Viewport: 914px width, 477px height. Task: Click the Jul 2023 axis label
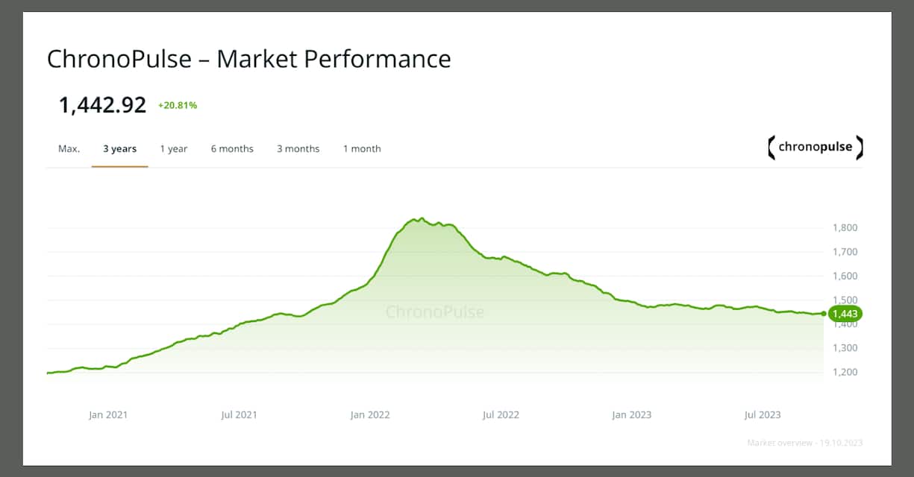763,414
